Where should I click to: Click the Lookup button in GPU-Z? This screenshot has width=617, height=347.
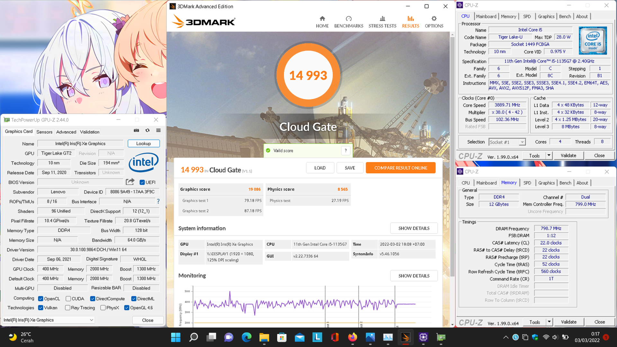(143, 143)
